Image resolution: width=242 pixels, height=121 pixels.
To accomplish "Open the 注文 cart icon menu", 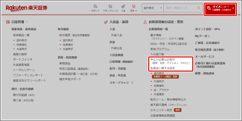I will point(133,8).
